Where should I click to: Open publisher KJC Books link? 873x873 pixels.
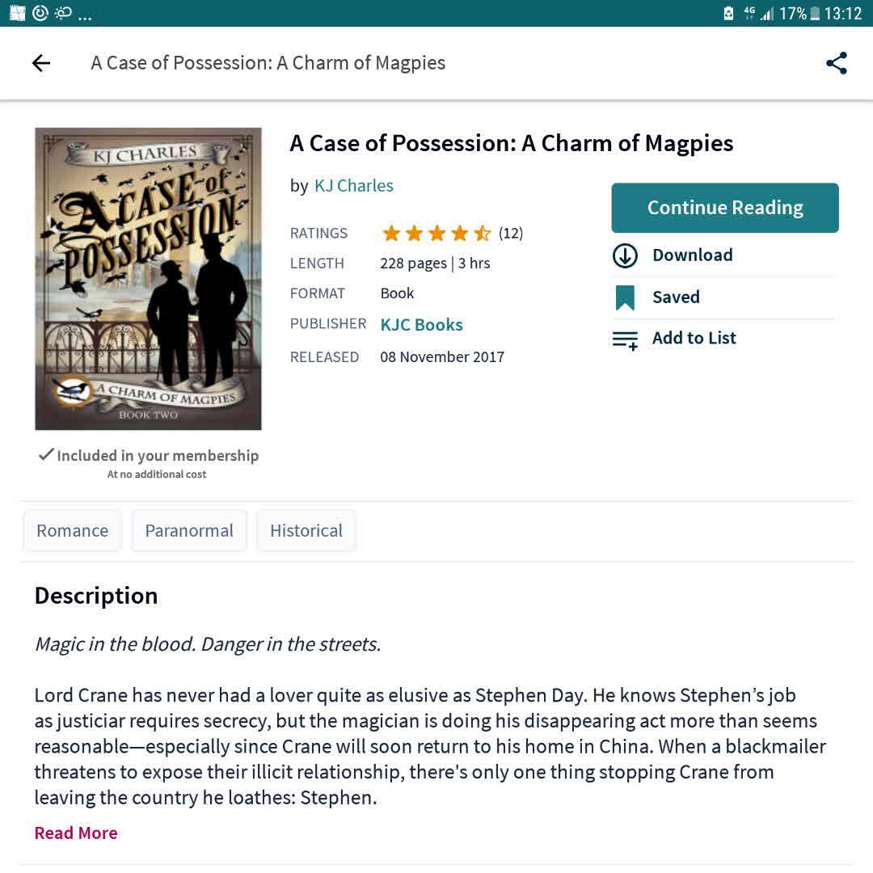pos(421,325)
